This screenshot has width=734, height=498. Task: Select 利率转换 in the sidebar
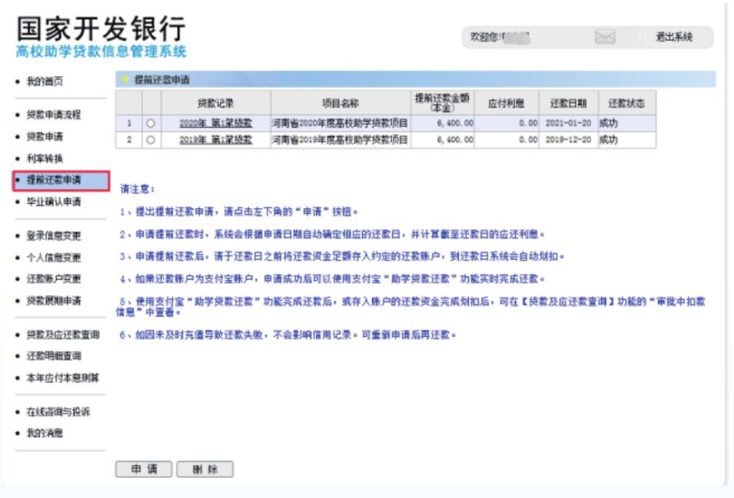[44, 158]
